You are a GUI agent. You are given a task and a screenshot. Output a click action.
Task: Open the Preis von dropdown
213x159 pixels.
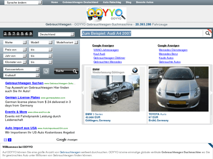tap(15, 50)
